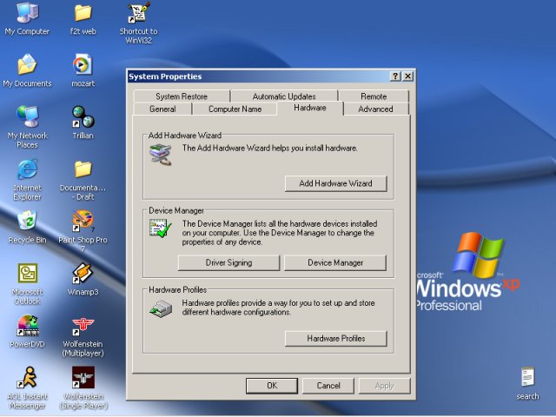556x417 pixels.
Task: Open Driver Signing options
Action: pos(228,262)
